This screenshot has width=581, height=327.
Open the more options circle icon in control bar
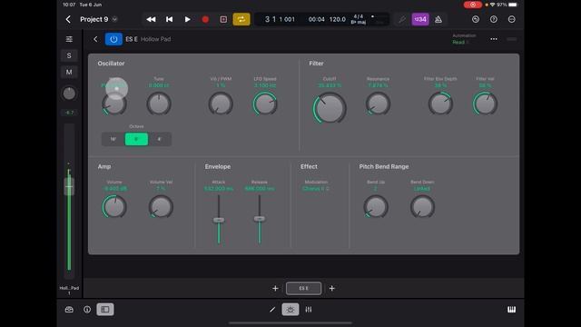tap(512, 19)
